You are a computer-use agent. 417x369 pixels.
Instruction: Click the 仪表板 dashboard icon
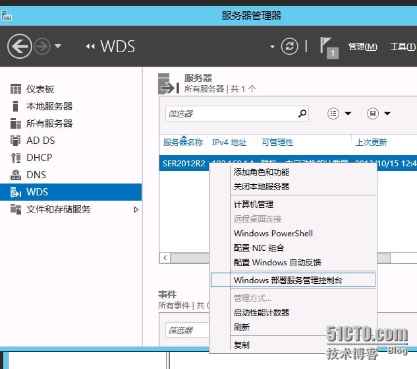16,89
